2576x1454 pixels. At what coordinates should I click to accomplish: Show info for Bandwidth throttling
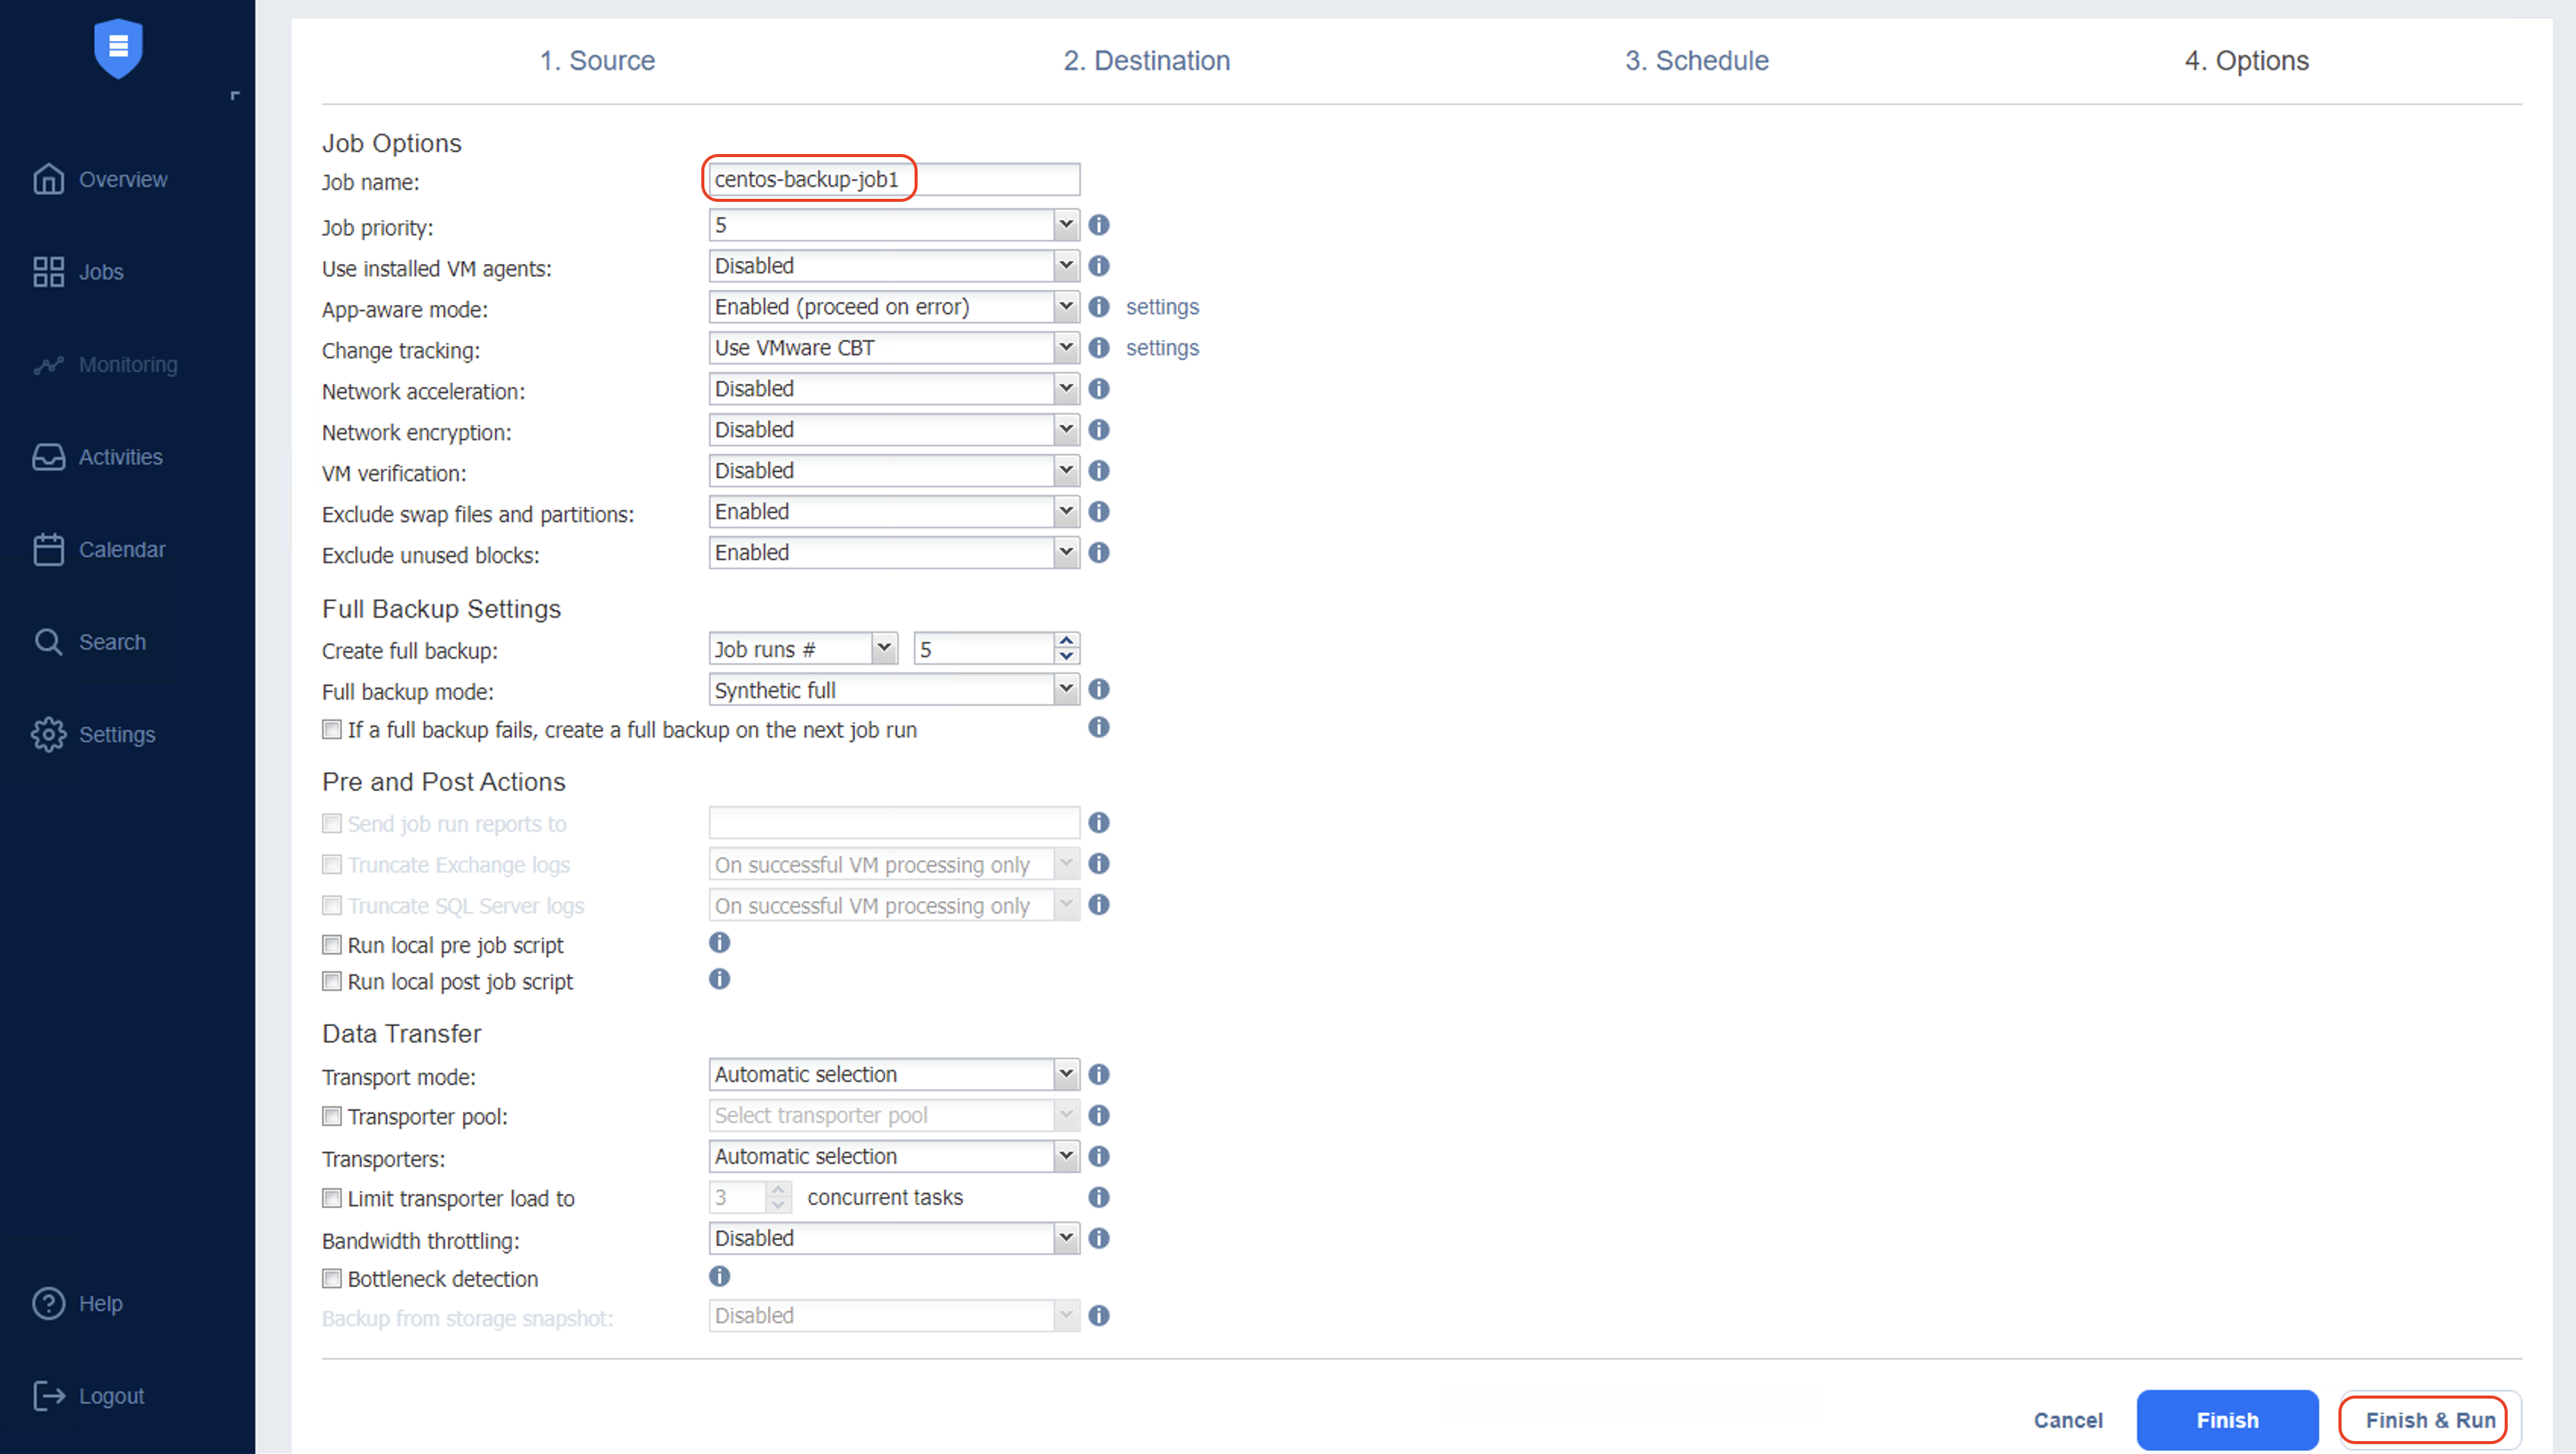point(1098,1239)
